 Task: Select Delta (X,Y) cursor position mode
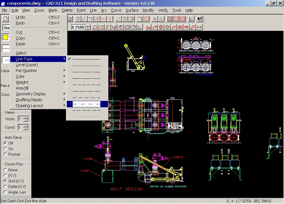(x=6, y=186)
